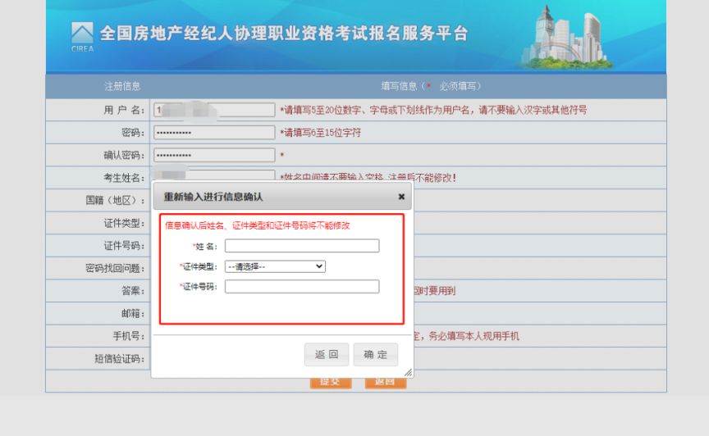Click the city buildings banner image
709x436 pixels.
point(565,38)
